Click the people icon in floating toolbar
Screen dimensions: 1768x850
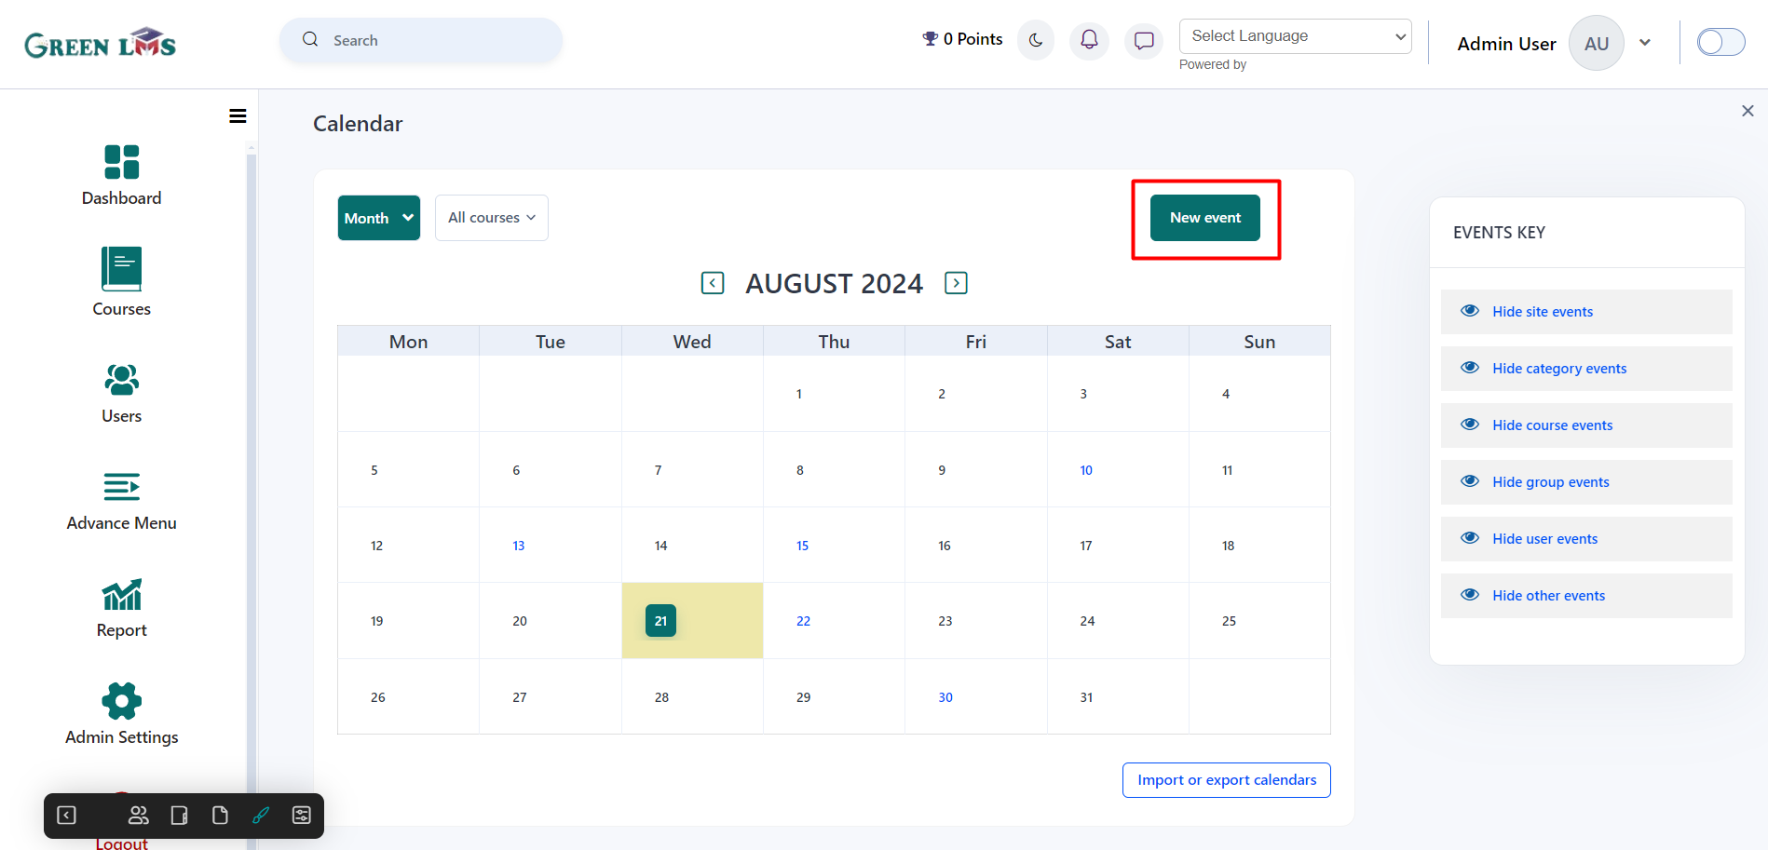click(139, 816)
